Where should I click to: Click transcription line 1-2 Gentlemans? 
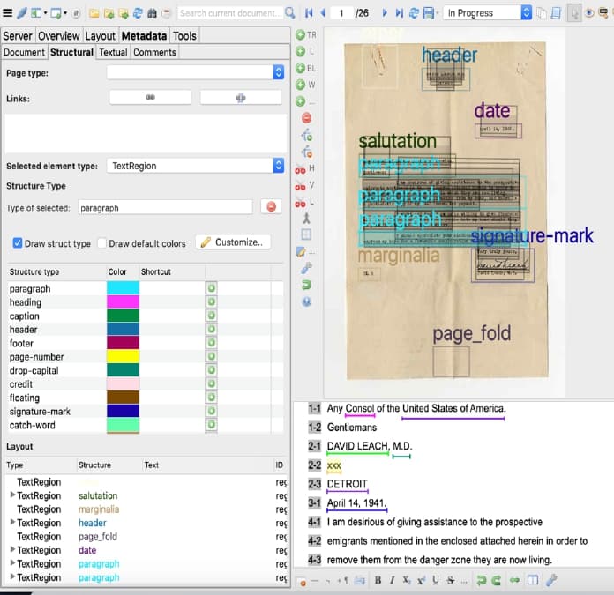352,428
